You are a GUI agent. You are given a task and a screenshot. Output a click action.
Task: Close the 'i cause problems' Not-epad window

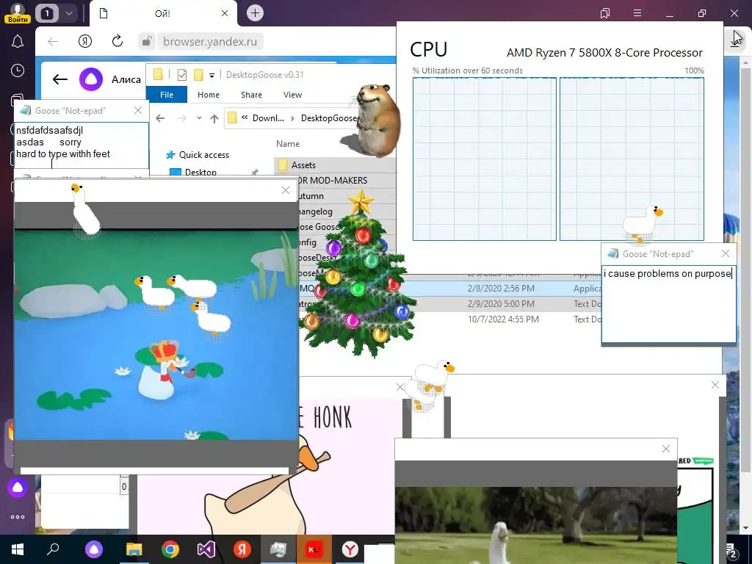coord(725,253)
